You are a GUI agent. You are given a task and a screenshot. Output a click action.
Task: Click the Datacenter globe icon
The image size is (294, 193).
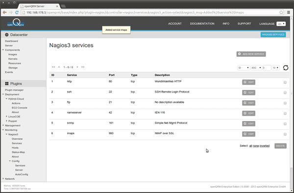pyautogui.click(x=7, y=35)
